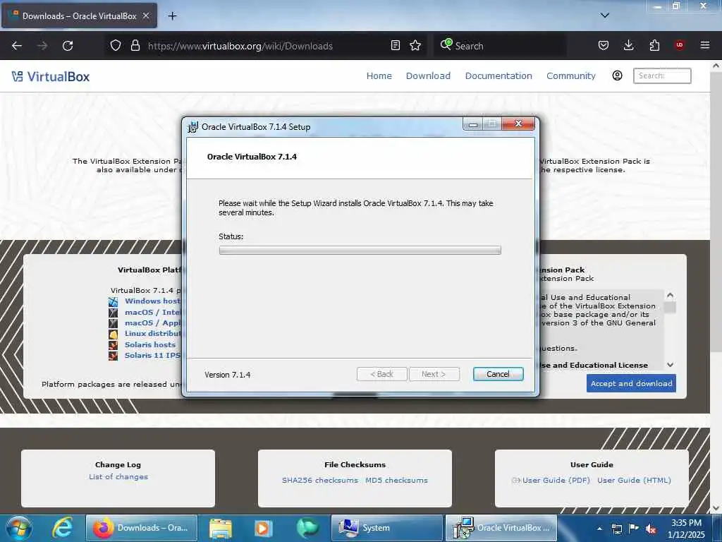Click the network tray icon
The width and height of the screenshot is (722, 542).
coord(616,529)
